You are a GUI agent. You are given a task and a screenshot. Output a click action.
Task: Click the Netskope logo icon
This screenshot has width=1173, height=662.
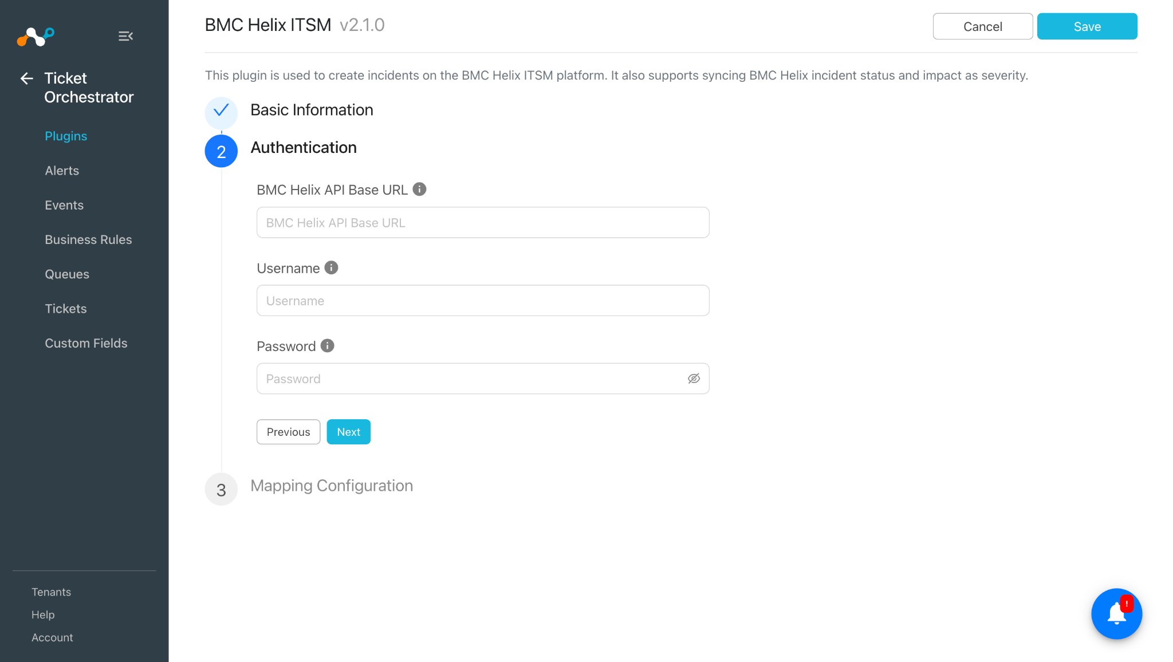(x=36, y=37)
